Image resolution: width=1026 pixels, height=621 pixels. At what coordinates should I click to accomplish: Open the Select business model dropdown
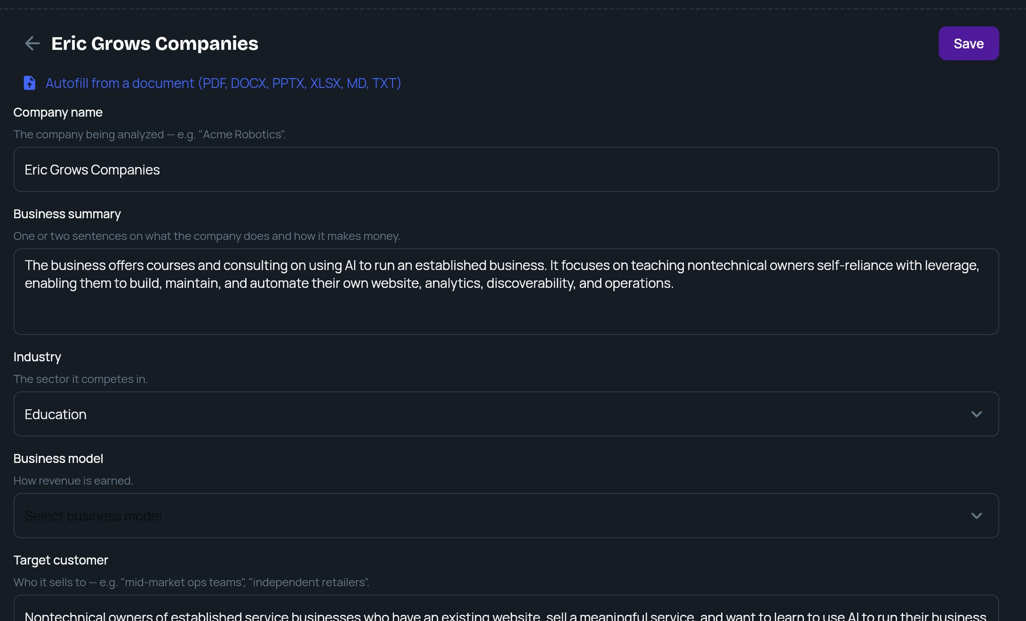[506, 516]
